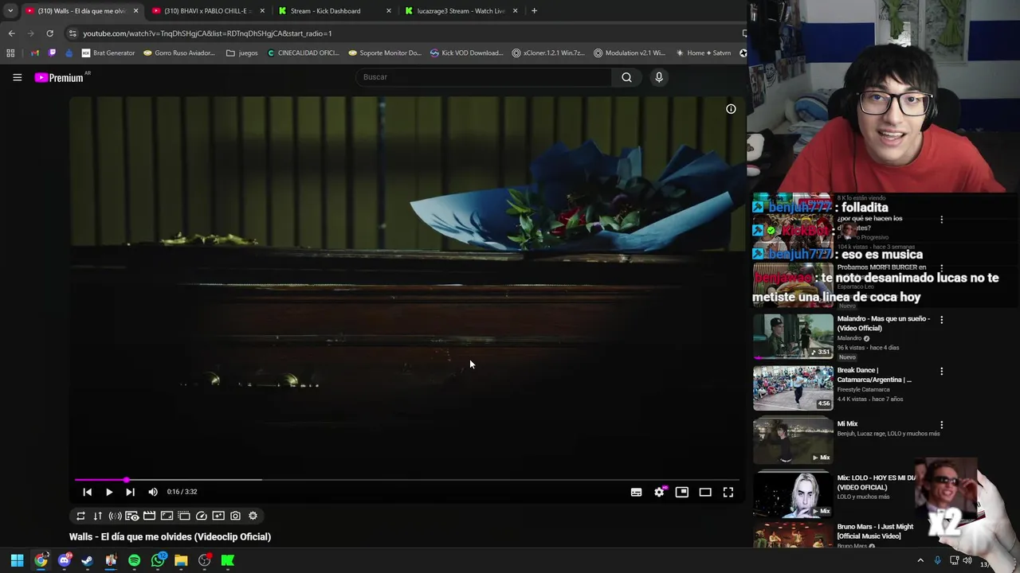Viewport: 1020px width, 573px height.
Task: Toggle cinema mode clapperboard icon
Action: [149, 516]
